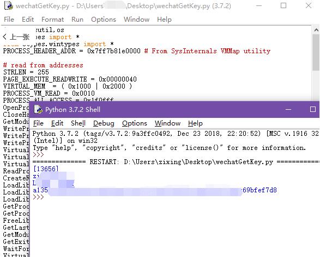Screen dimensions: 320x257
Task: Close the wechatGetKey.py editor window
Action: click(x=309, y=5)
